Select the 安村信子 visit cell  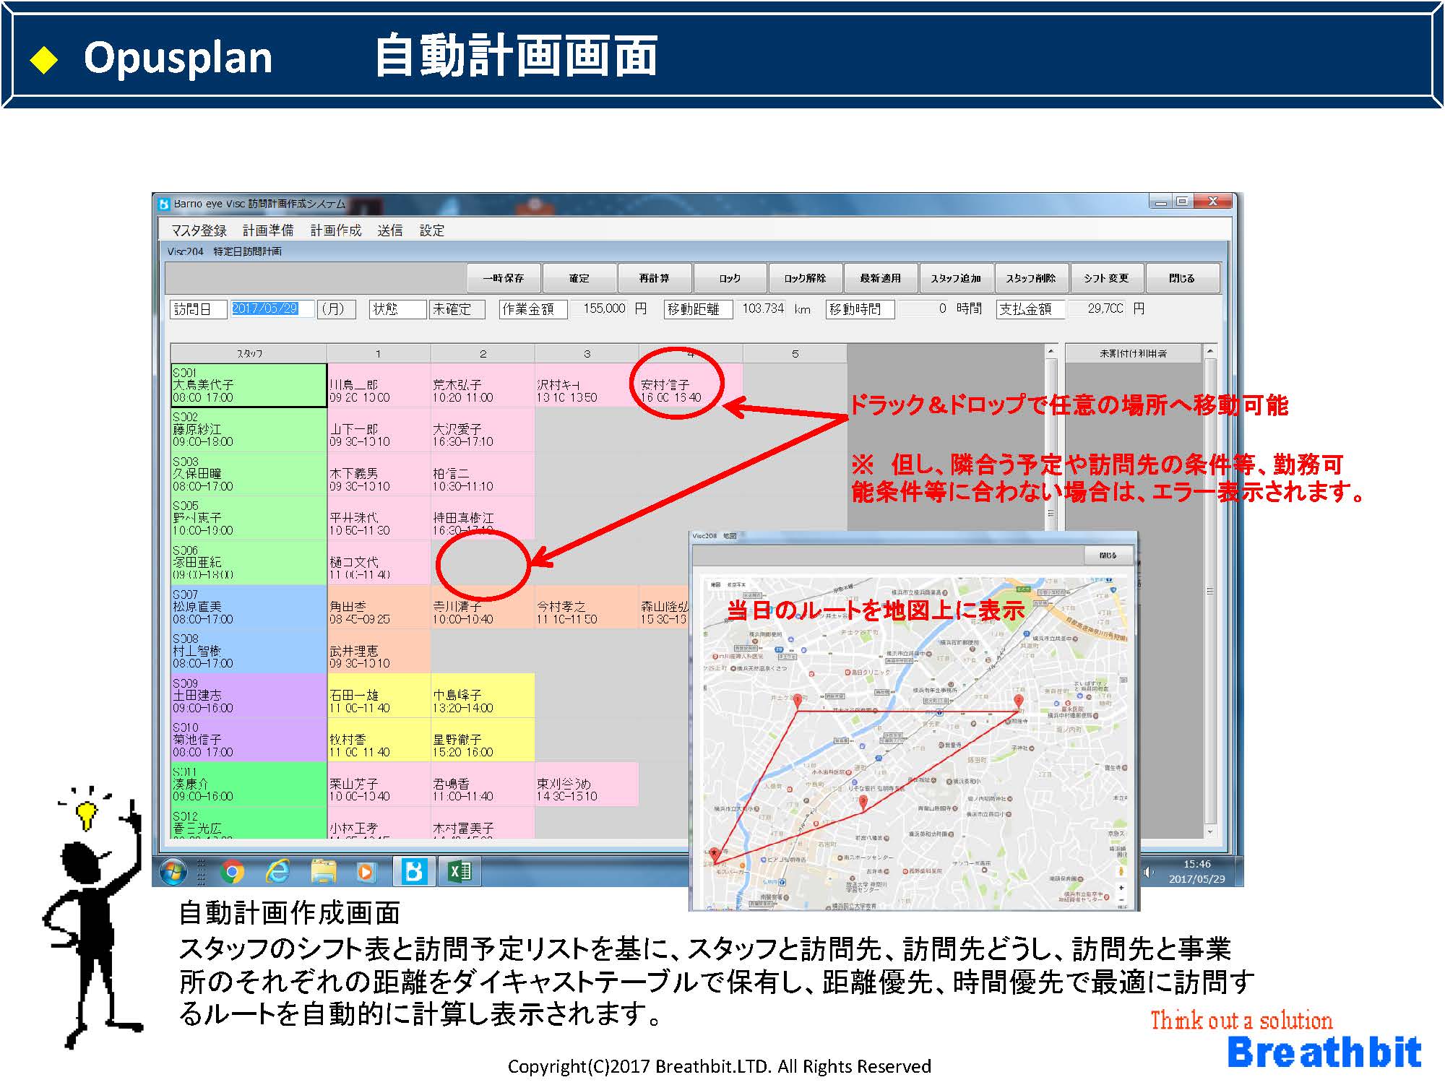click(691, 386)
